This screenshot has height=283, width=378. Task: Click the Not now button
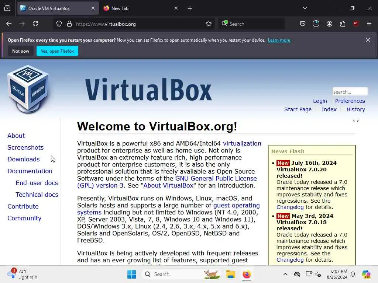21,51
